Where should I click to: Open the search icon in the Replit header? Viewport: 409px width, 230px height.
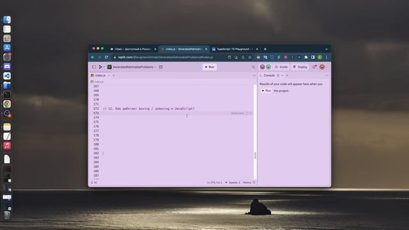pos(253,67)
